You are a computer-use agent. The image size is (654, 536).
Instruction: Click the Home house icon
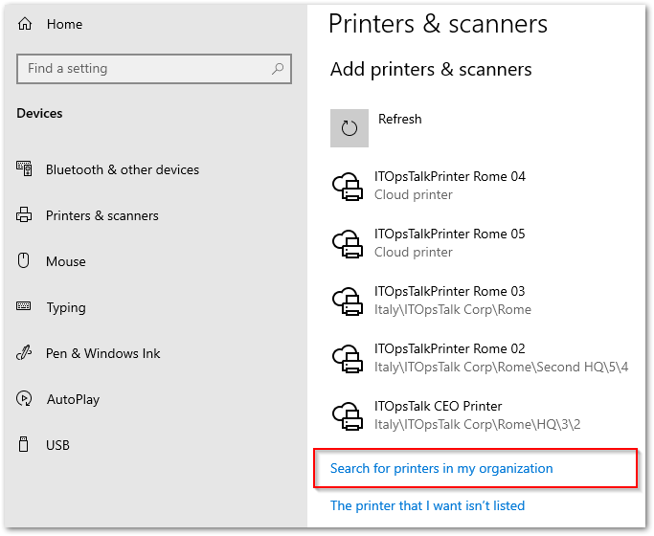25,24
